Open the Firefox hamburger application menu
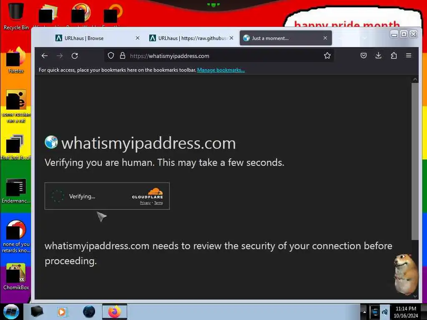This screenshot has width=427, height=320. click(409, 55)
